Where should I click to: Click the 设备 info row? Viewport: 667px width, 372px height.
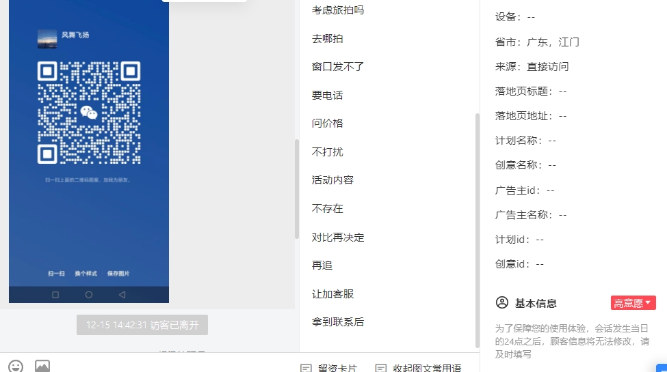coord(514,17)
